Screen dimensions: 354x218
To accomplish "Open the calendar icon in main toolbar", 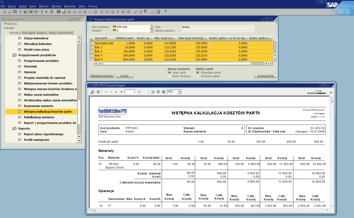I will click(x=158, y=12).
